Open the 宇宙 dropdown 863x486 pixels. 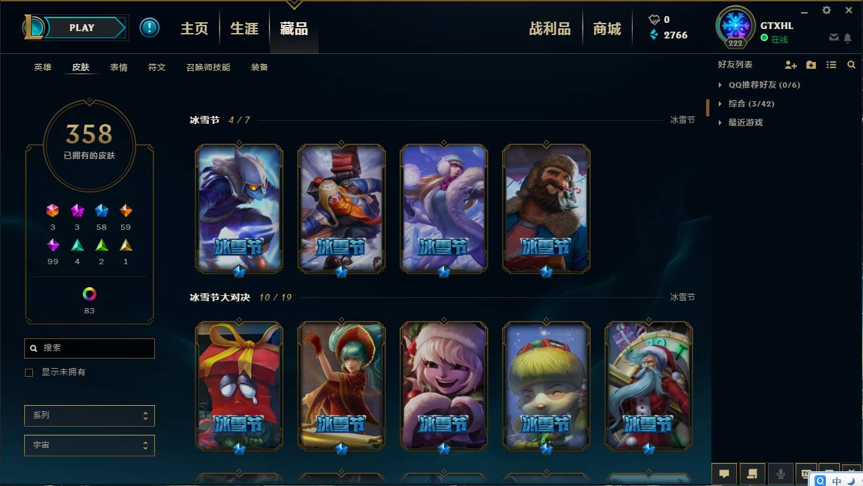90,445
